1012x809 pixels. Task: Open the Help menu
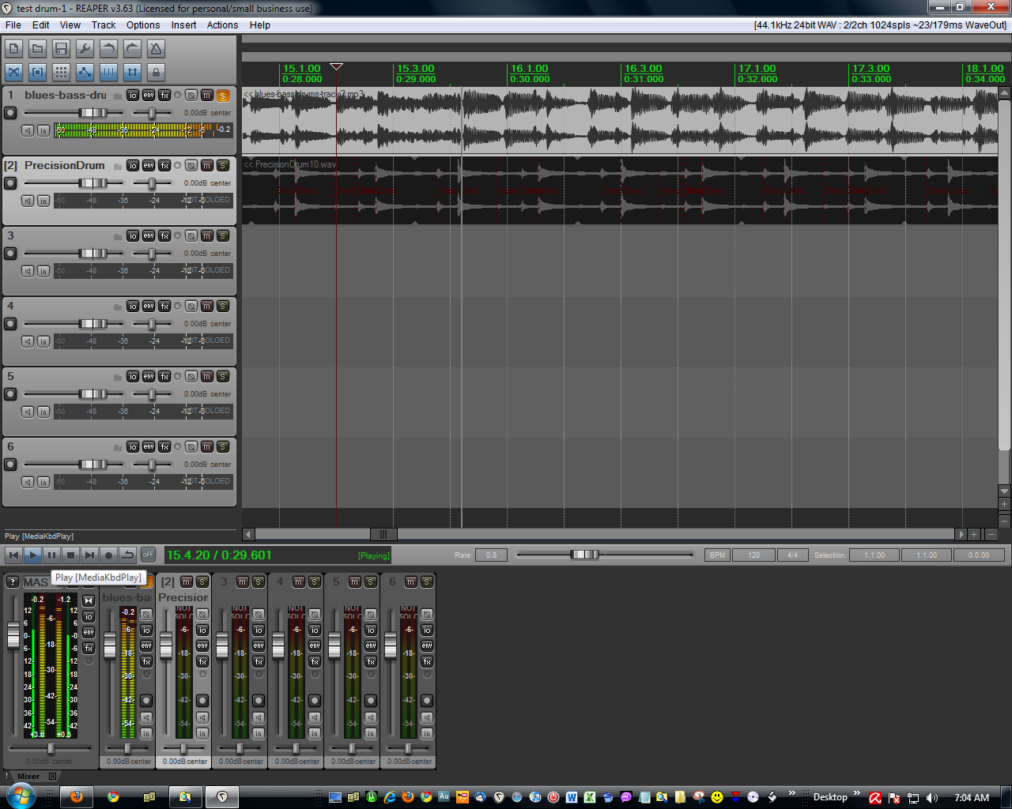[260, 25]
